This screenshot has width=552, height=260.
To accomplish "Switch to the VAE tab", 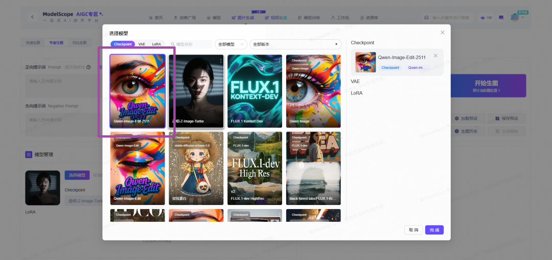I will (x=142, y=44).
